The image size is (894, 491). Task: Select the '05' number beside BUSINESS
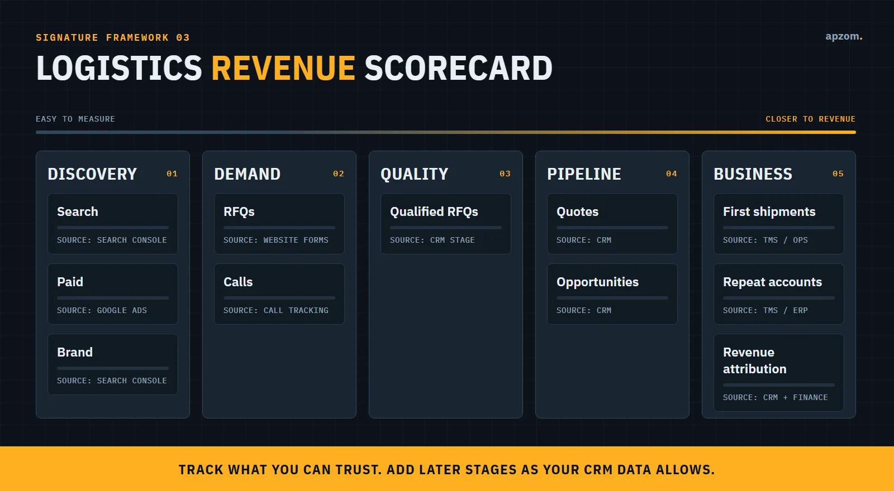tap(838, 174)
